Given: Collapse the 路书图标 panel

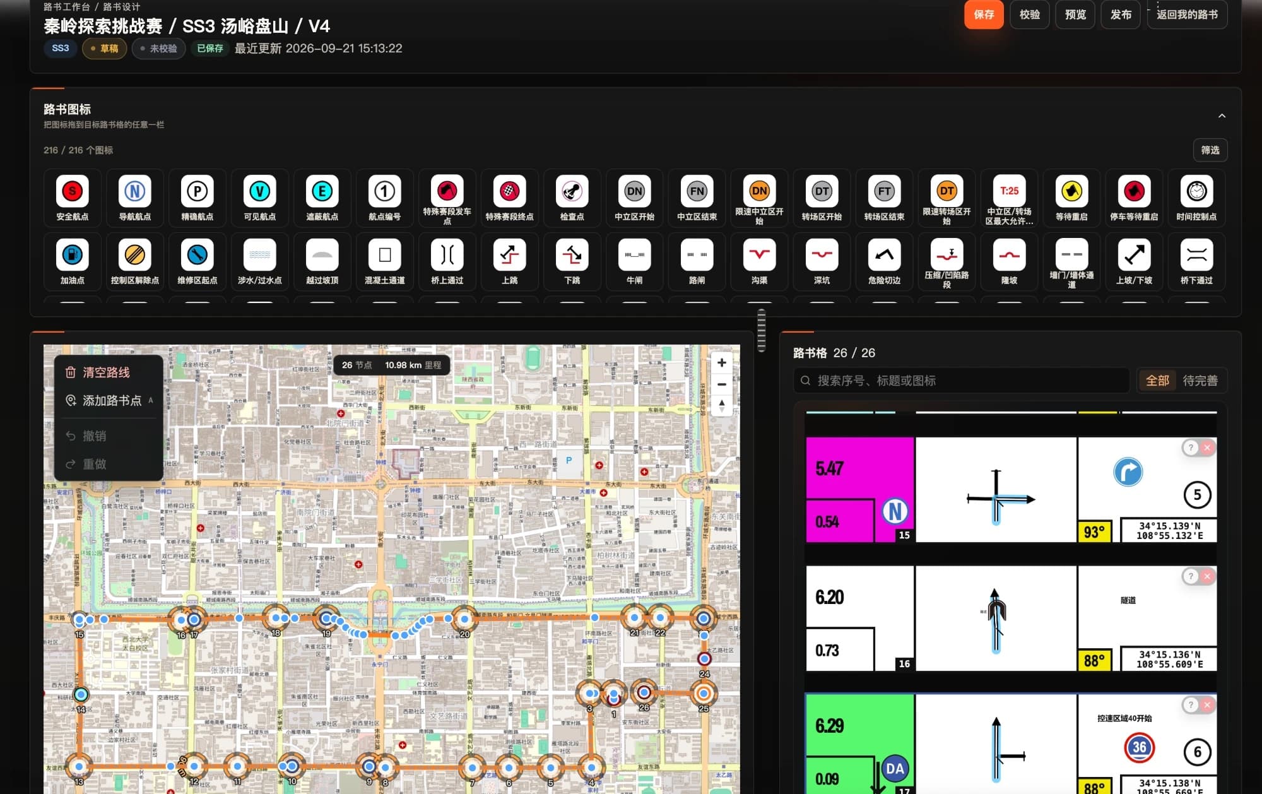Looking at the screenshot, I should [x=1222, y=116].
